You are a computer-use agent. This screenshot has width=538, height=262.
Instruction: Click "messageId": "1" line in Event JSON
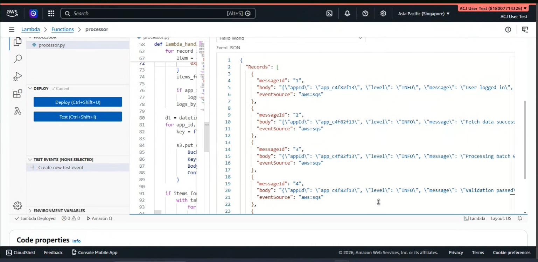click(x=280, y=81)
